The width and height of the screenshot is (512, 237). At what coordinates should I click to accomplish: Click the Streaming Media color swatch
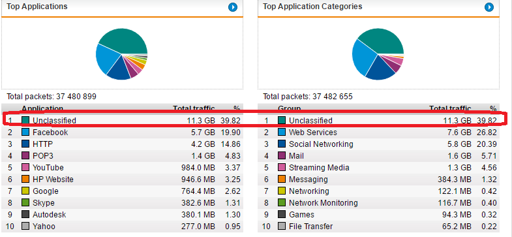click(282, 168)
